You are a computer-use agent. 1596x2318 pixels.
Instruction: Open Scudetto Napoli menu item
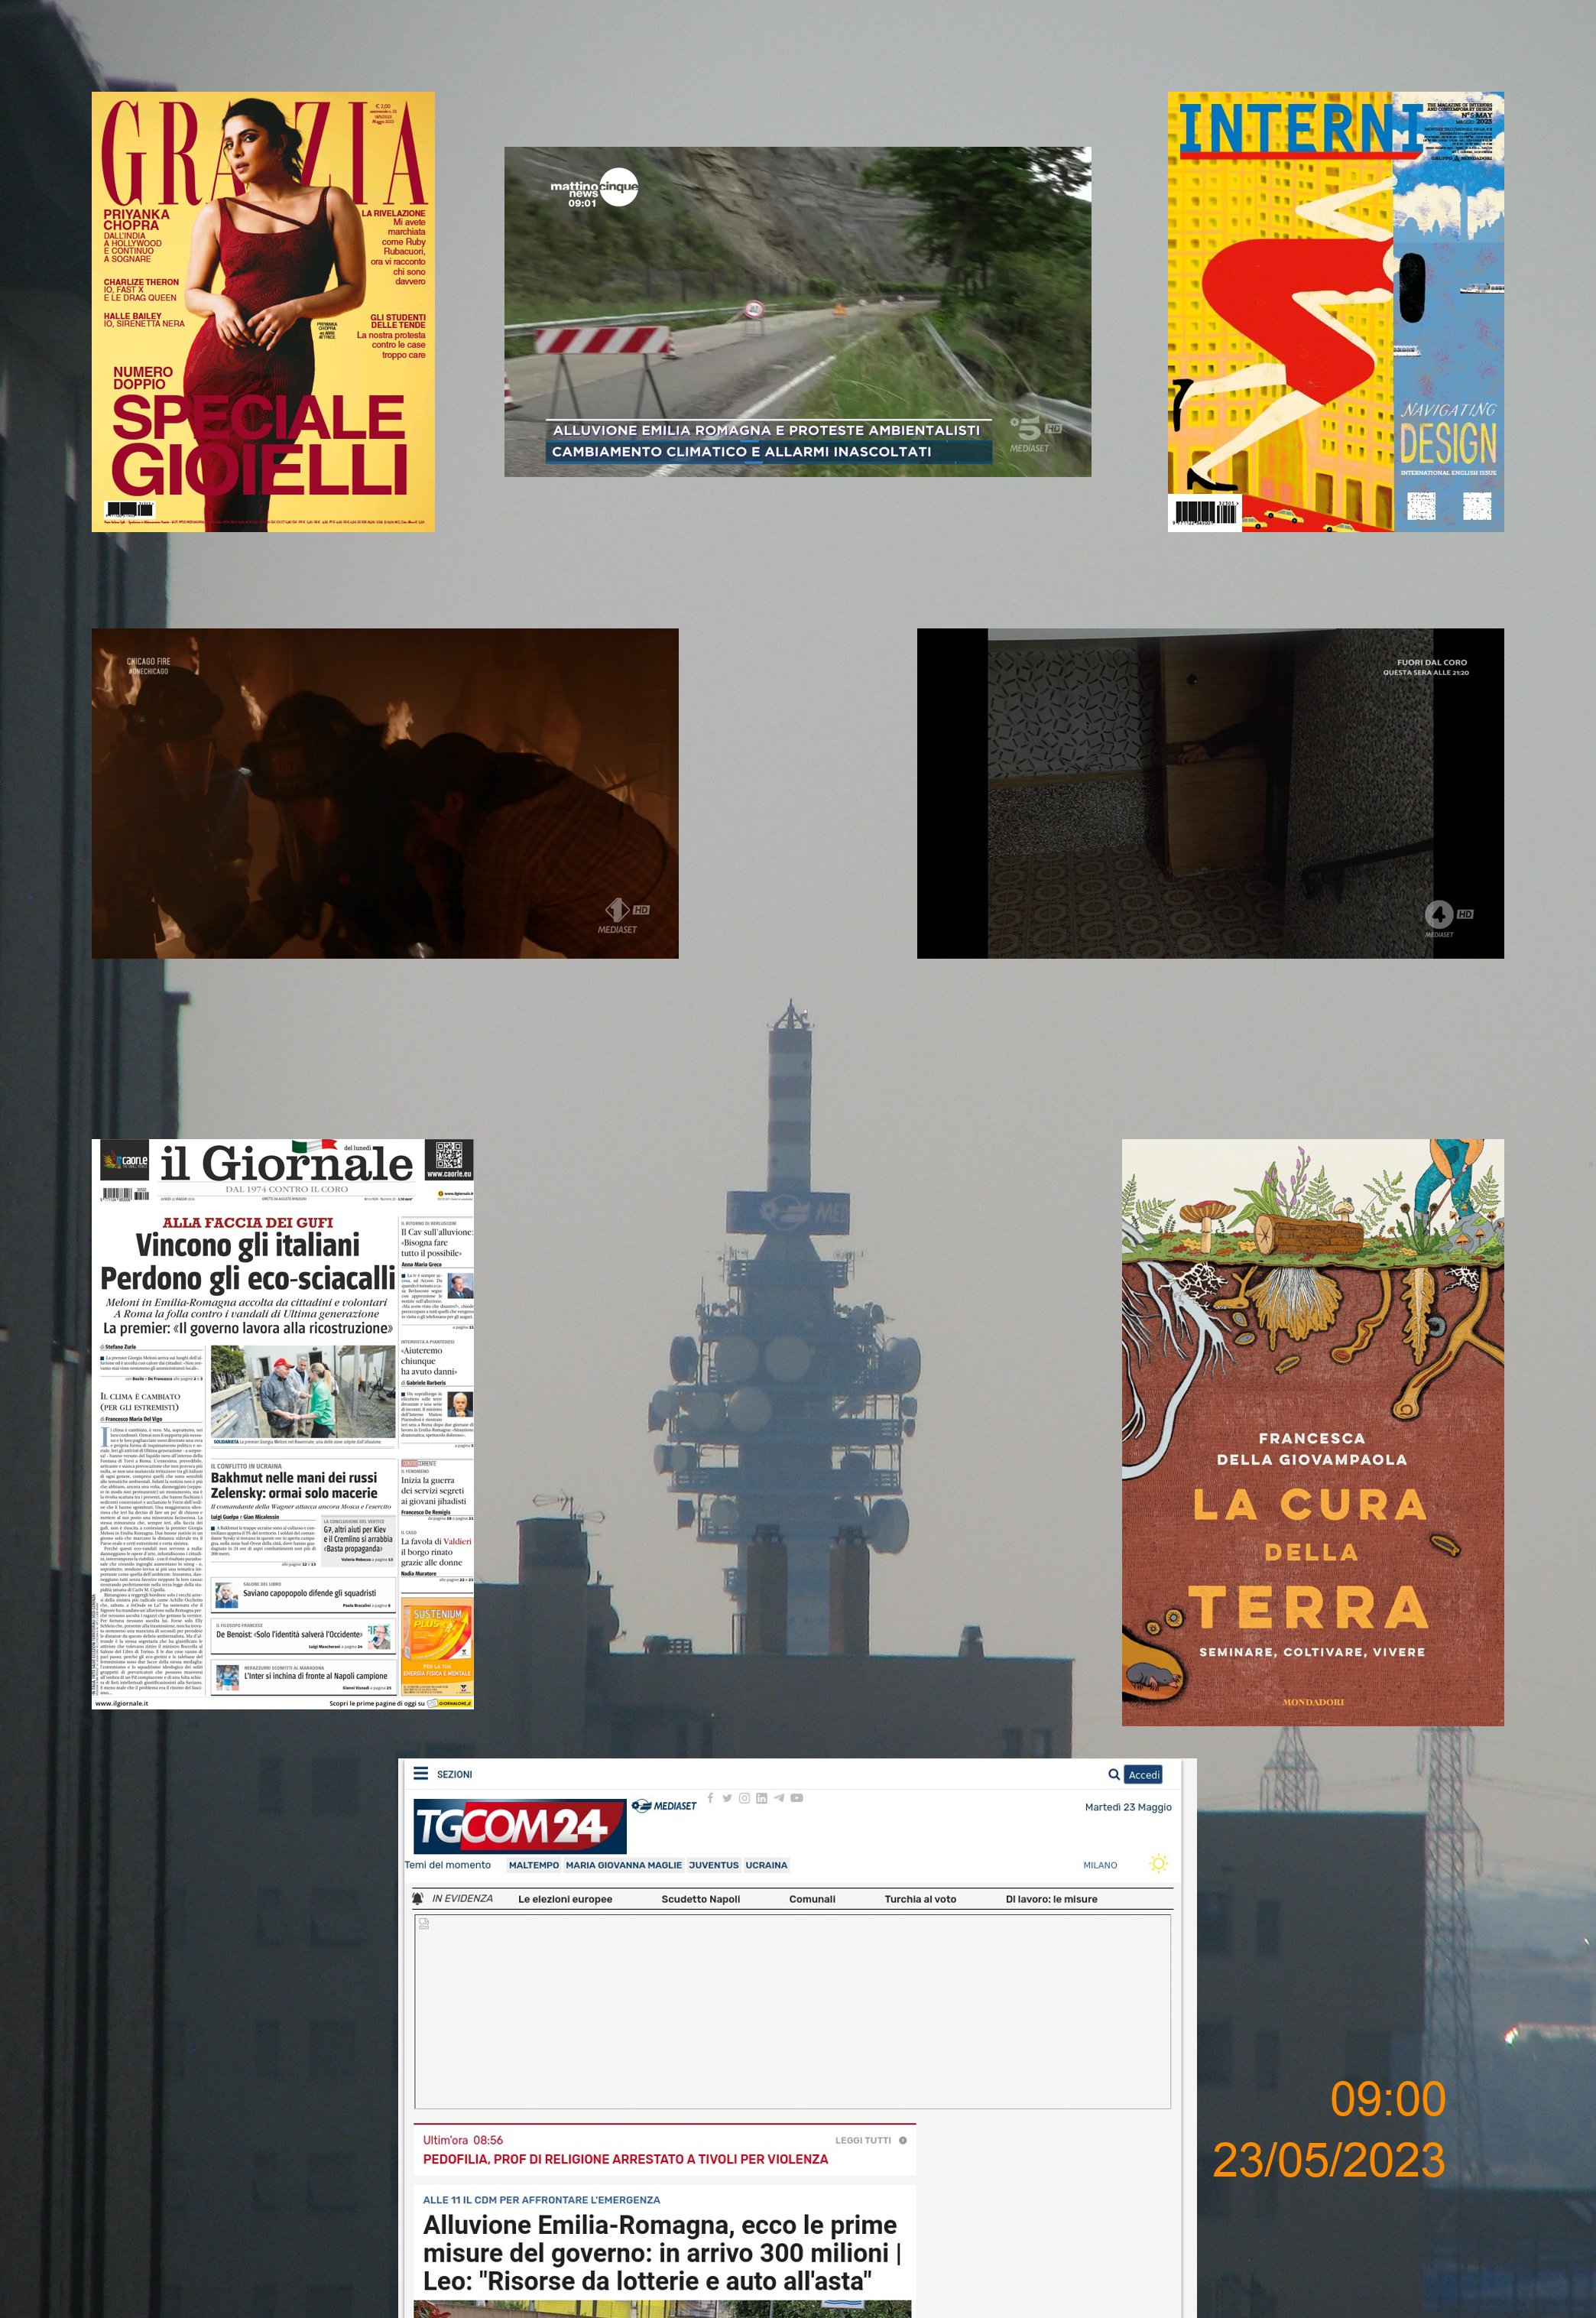[700, 1899]
